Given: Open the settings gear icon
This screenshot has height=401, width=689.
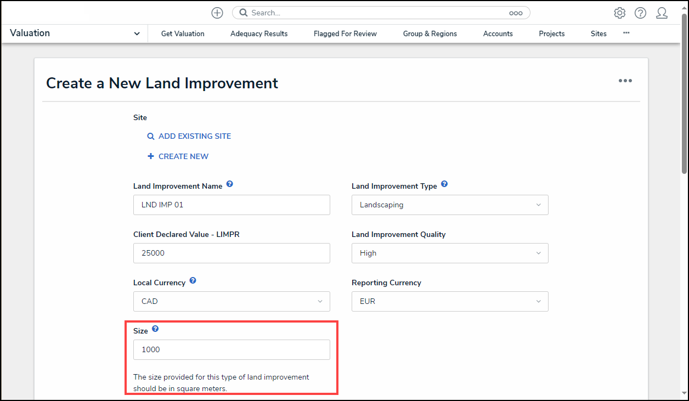Looking at the screenshot, I should pyautogui.click(x=620, y=13).
